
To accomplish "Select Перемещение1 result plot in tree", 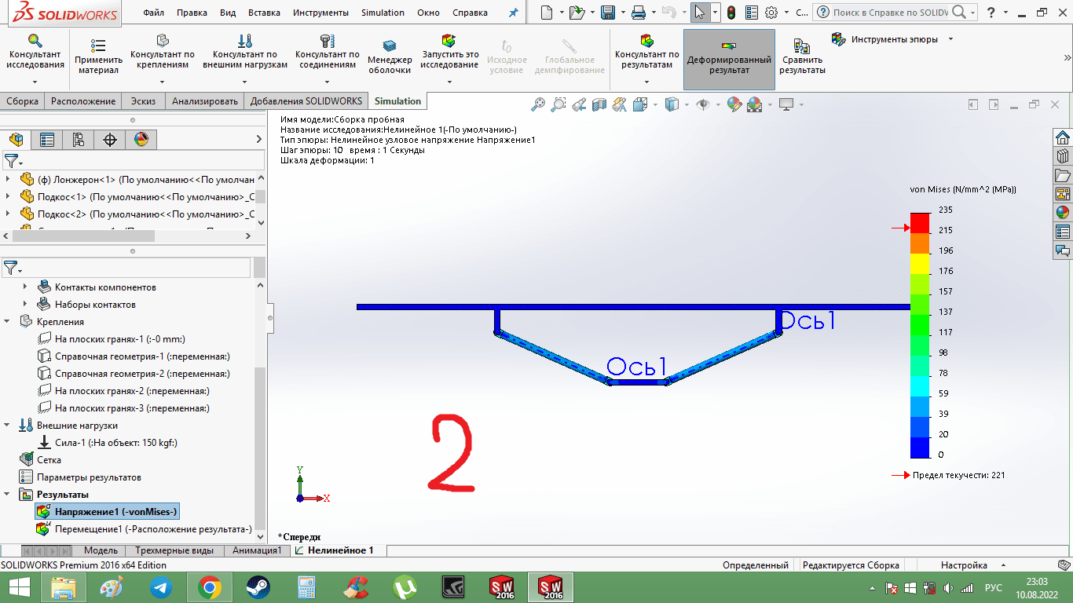I will click(152, 529).
